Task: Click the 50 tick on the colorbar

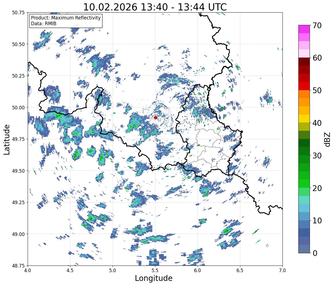Action: 317,90
